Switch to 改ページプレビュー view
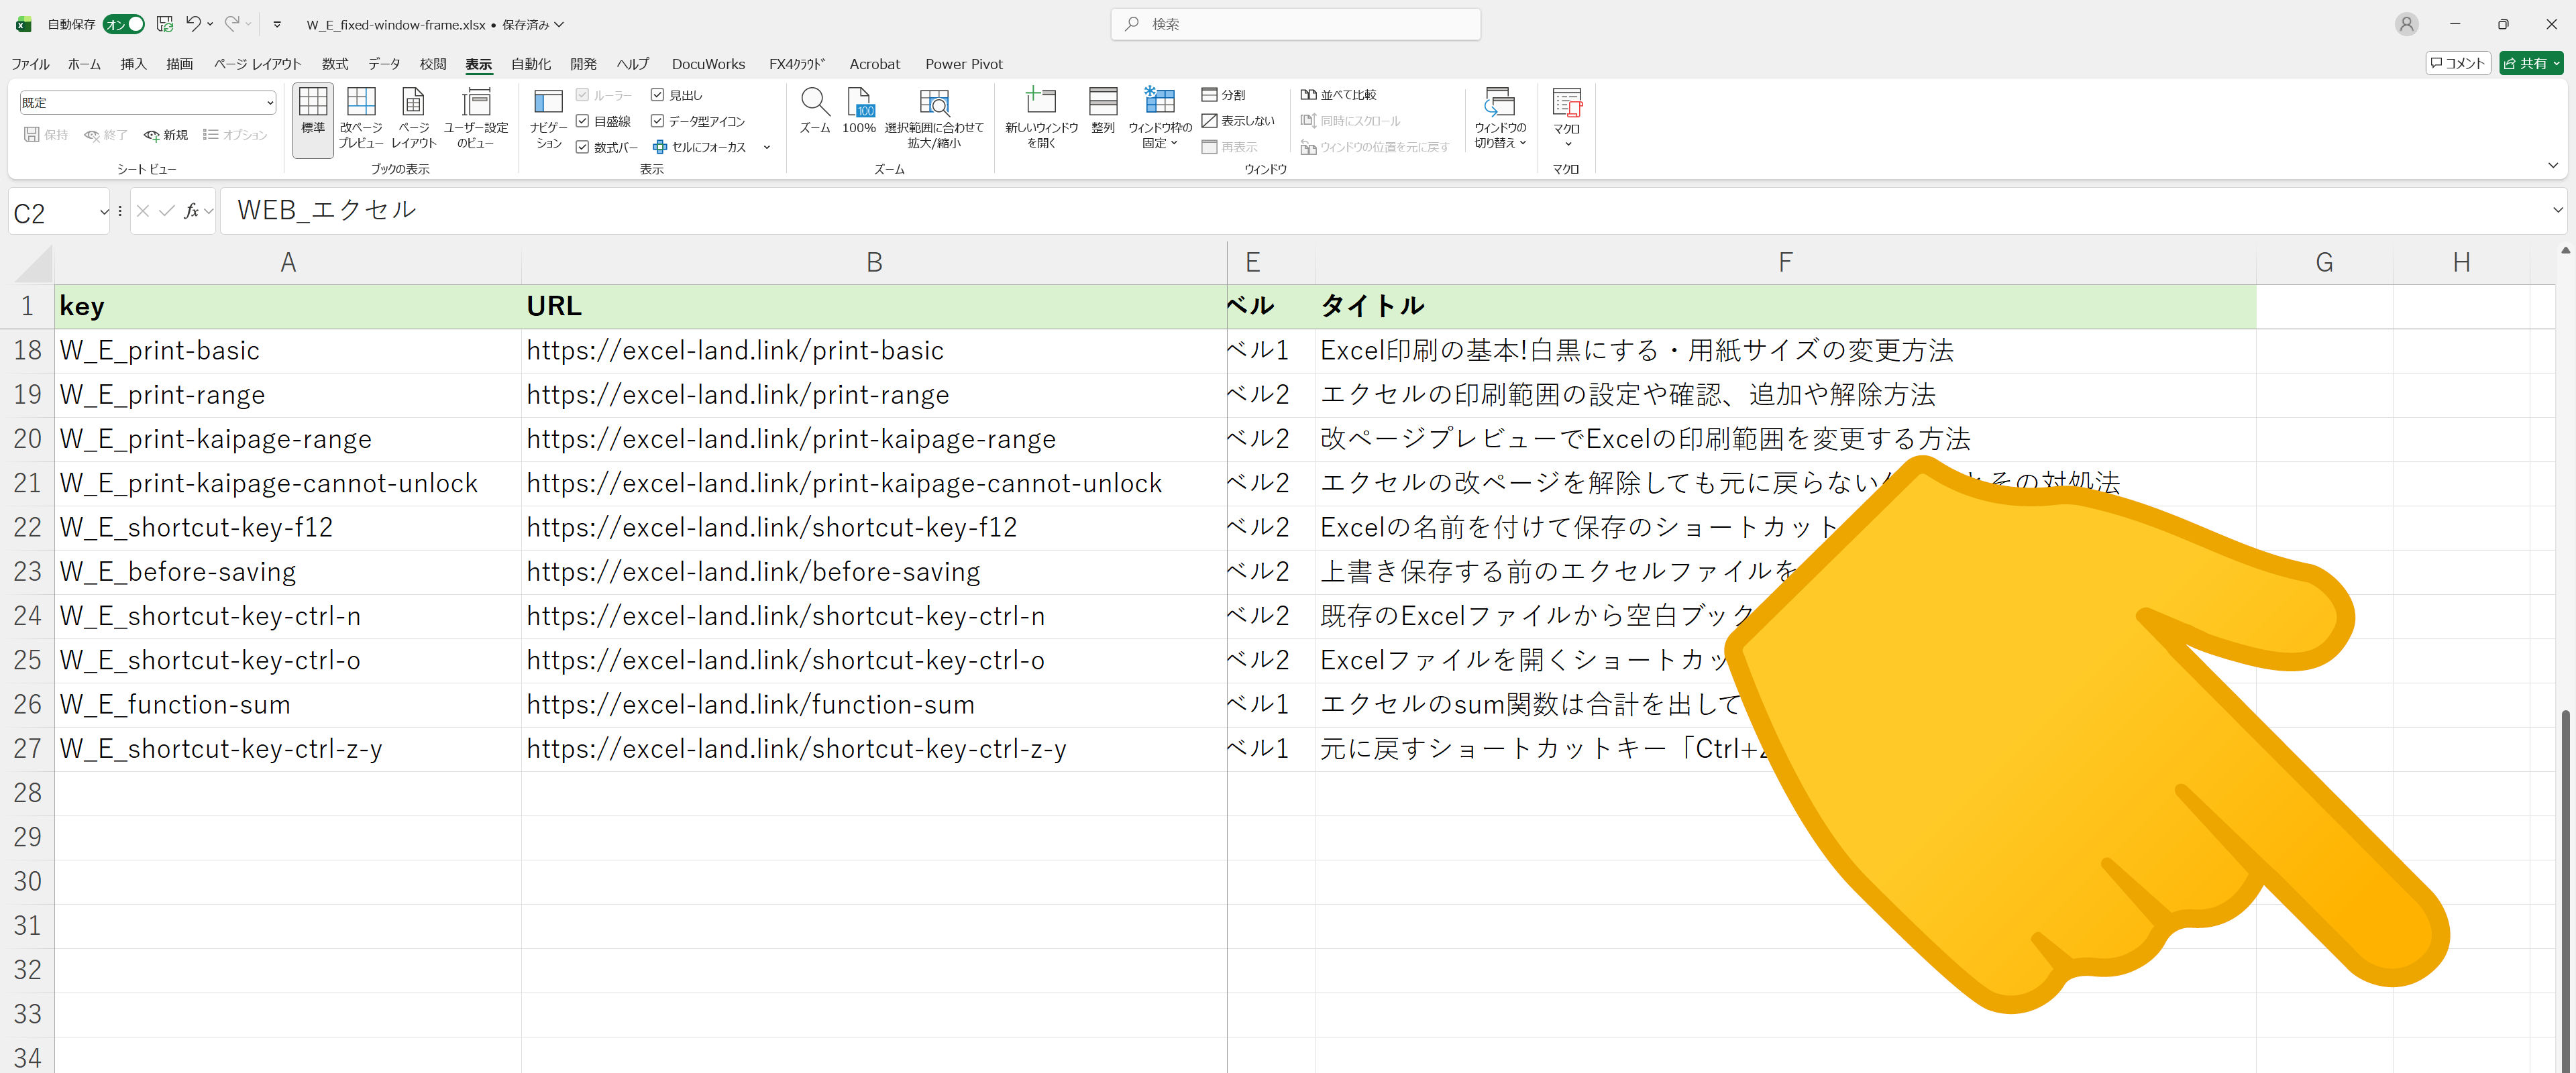Screen dimensions: 2576x1073 (361, 117)
